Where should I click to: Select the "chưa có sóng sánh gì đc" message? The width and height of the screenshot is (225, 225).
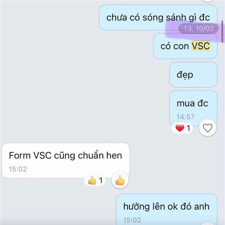click(x=158, y=18)
